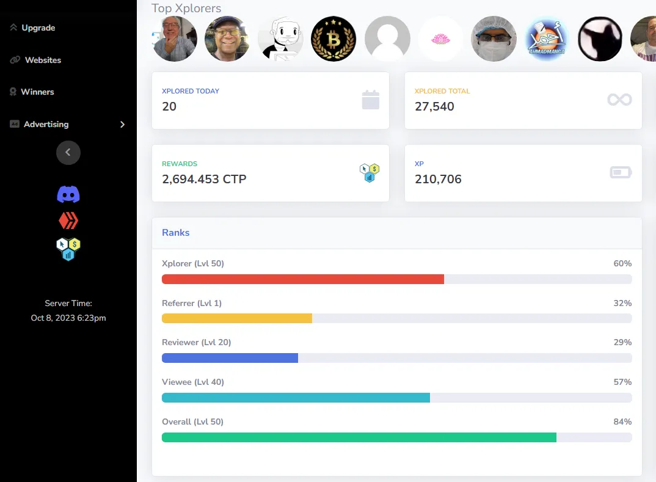656x482 pixels.
Task: Click the 84% Overall percentage
Action: (622, 422)
